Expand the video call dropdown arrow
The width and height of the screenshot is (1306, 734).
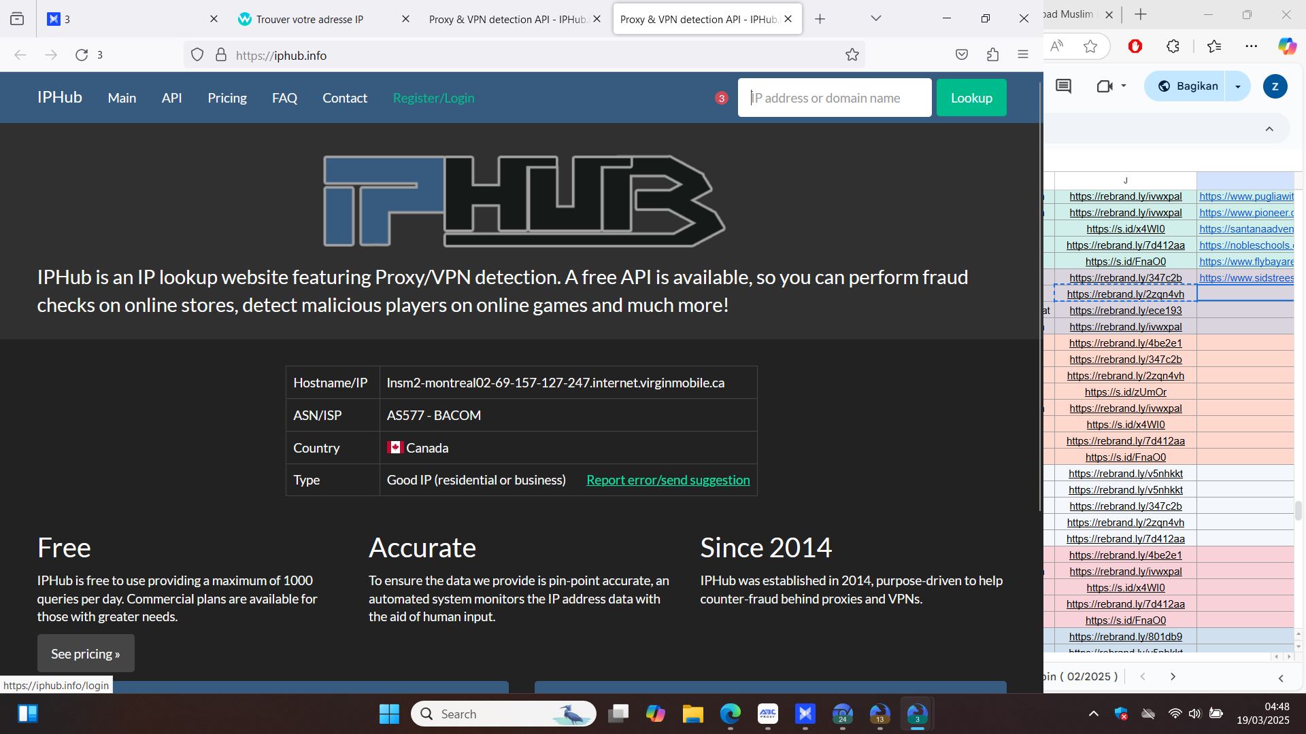tap(1124, 86)
